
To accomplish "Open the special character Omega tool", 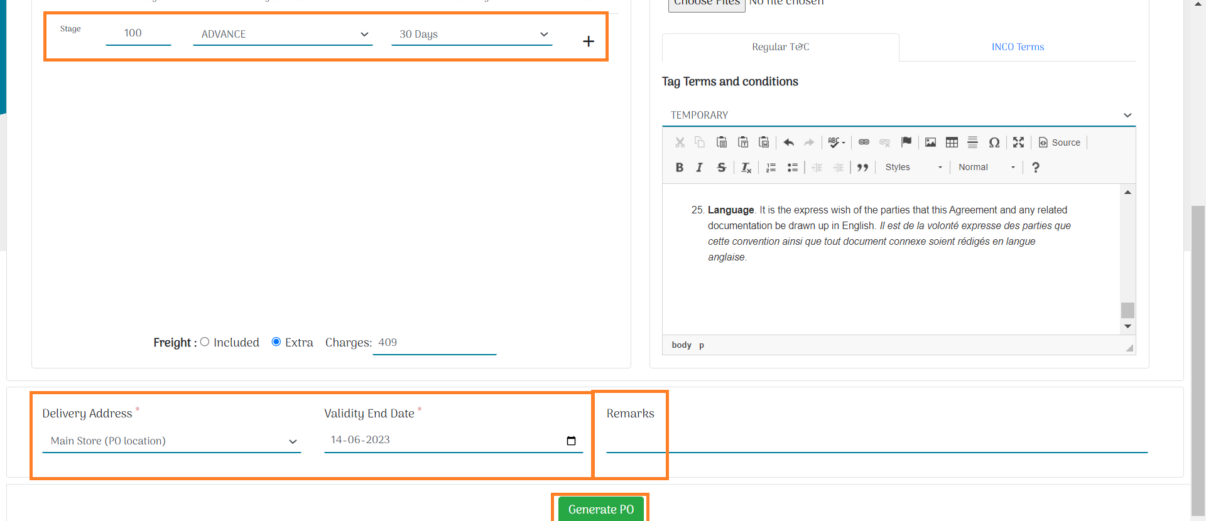I will tap(994, 142).
